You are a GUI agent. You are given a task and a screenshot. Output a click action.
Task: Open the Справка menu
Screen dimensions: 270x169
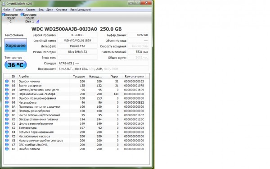[x=62, y=9]
